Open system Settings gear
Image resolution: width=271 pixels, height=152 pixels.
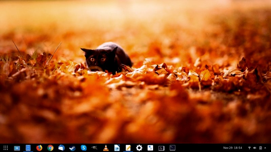(139, 148)
